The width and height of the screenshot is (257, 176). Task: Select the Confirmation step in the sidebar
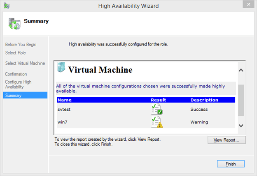click(x=16, y=74)
